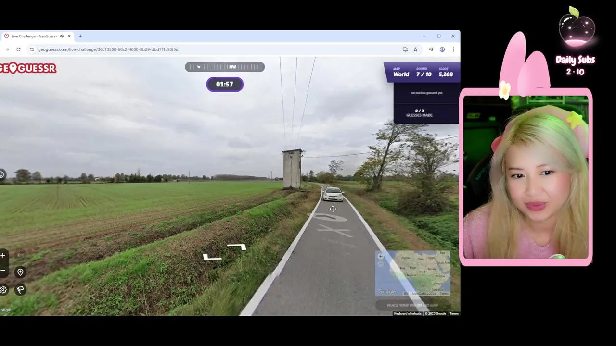The image size is (616, 346).
Task: Zoom in Street View with plus
Action: pos(3,255)
